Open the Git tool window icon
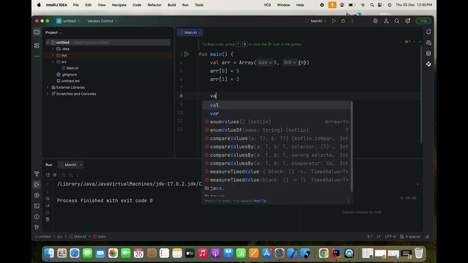 coord(37,227)
